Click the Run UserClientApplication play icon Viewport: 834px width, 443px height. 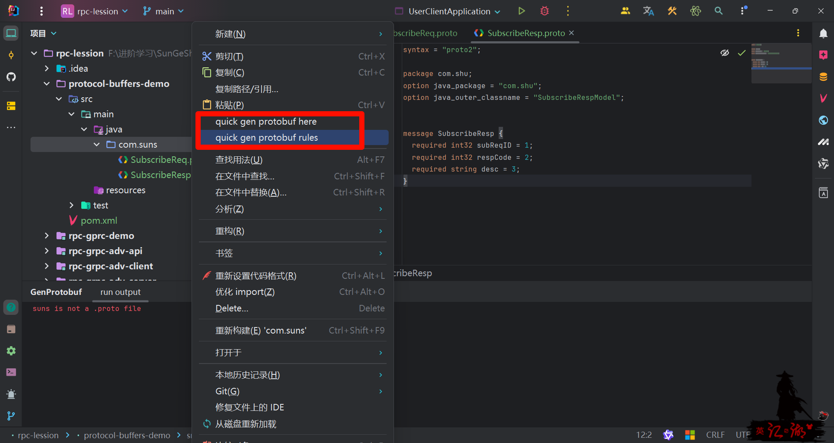tap(521, 11)
